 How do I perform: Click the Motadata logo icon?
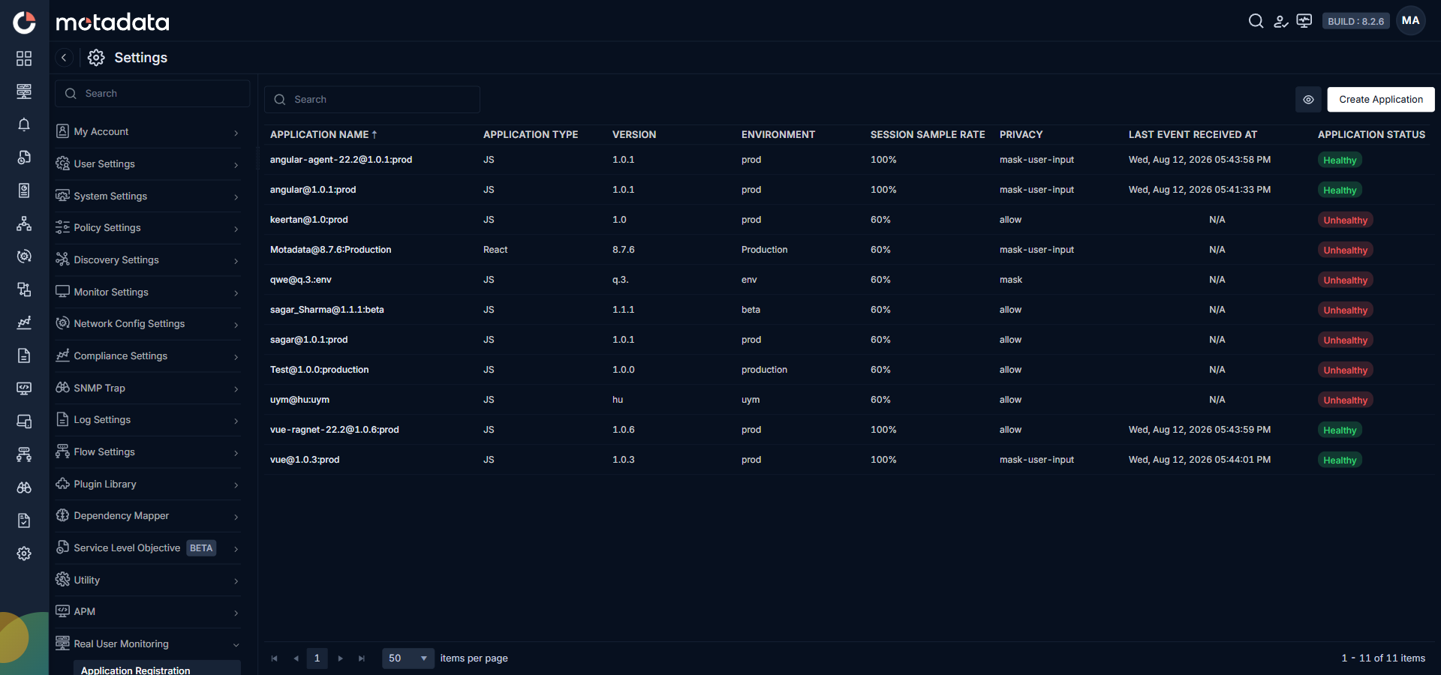24,22
